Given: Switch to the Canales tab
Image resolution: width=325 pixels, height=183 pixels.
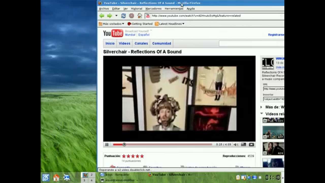Looking at the screenshot, I should pyautogui.click(x=141, y=43).
